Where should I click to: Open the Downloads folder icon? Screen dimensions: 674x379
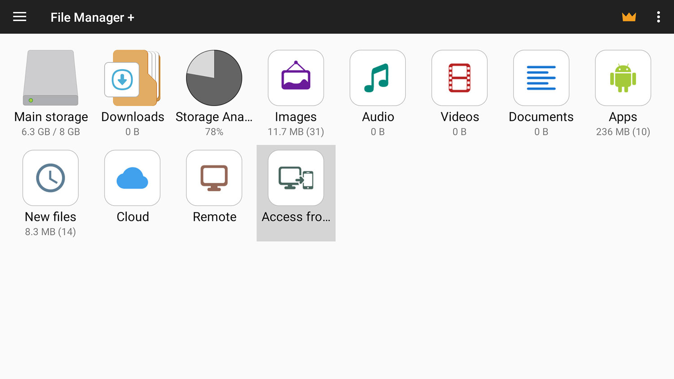(133, 78)
